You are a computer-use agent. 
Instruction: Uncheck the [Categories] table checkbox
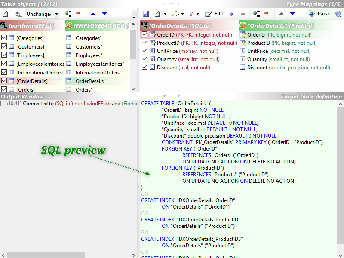click(x=4, y=38)
